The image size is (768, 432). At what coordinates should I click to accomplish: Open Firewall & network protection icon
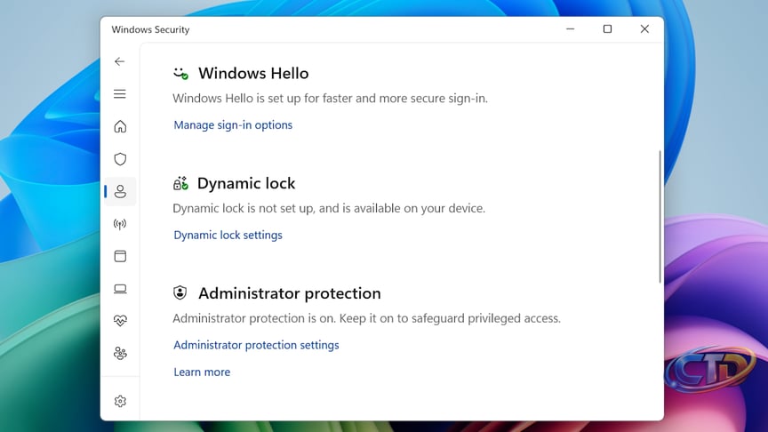pyautogui.click(x=120, y=224)
